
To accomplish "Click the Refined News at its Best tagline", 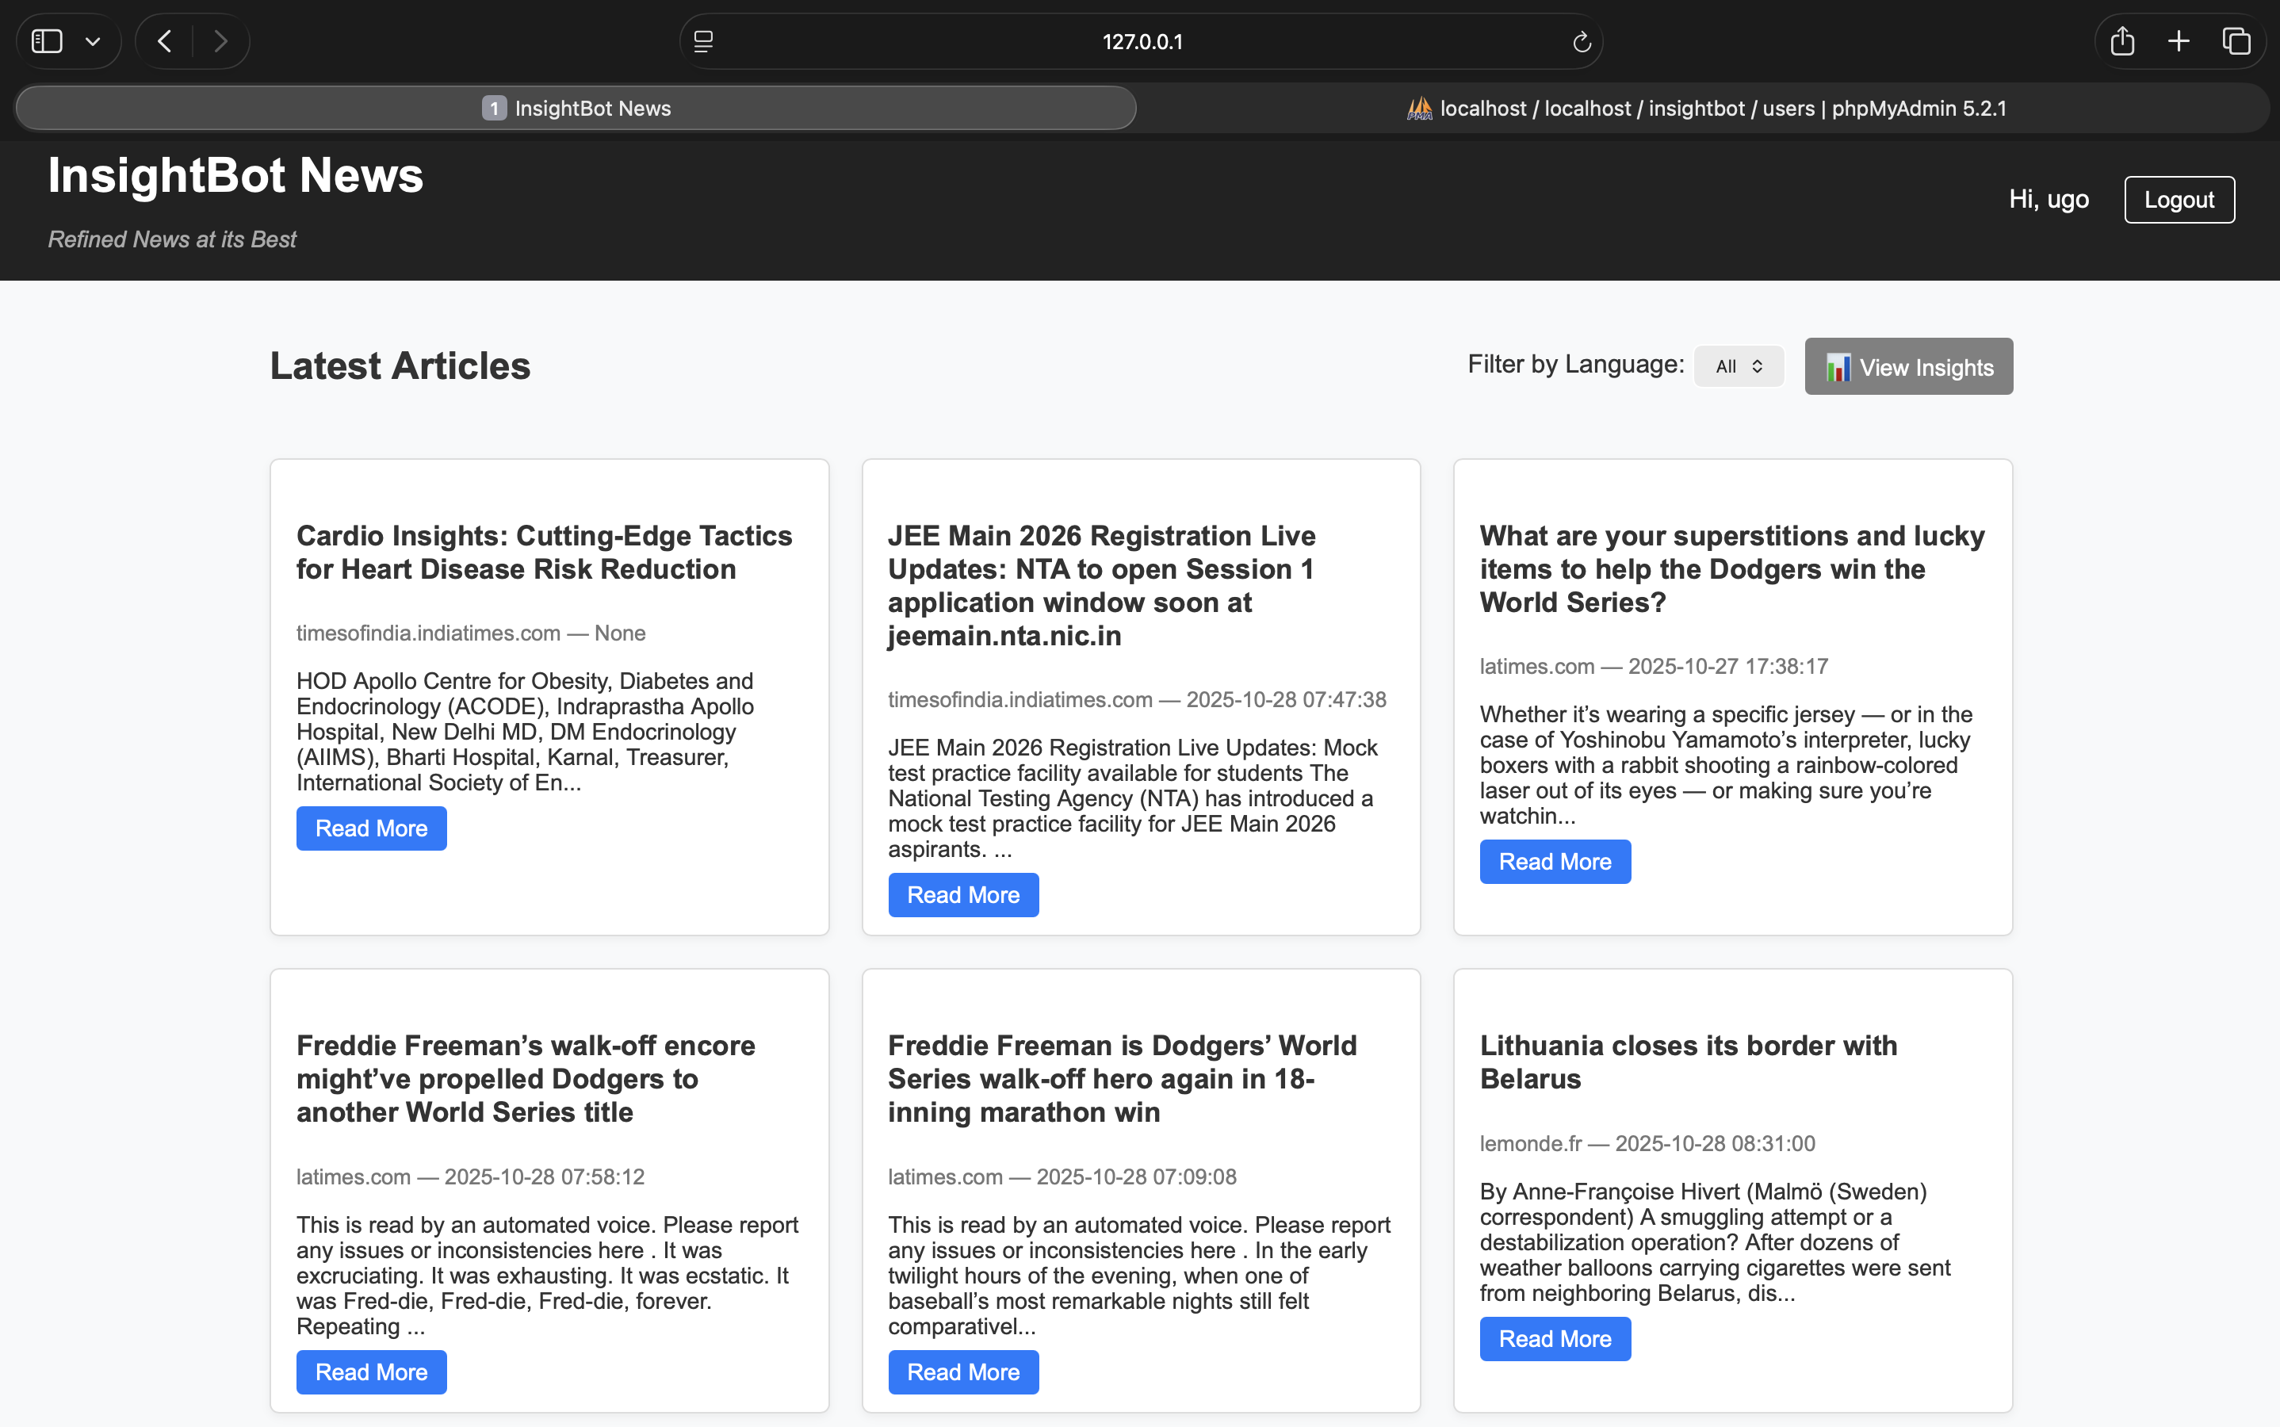I will click(172, 239).
